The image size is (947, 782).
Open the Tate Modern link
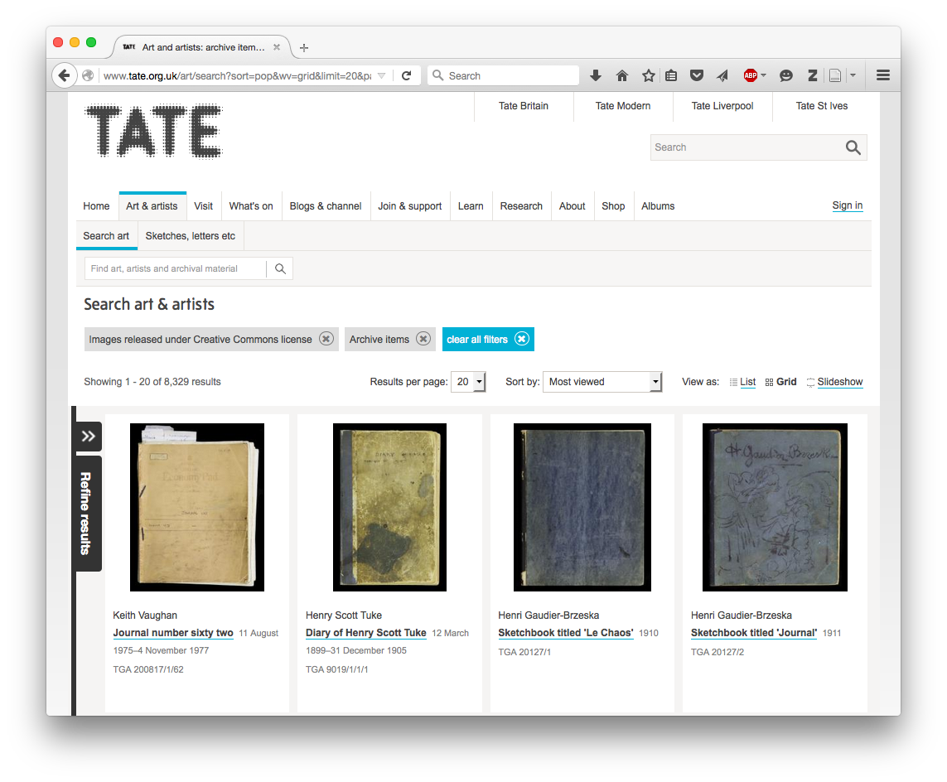tap(623, 106)
